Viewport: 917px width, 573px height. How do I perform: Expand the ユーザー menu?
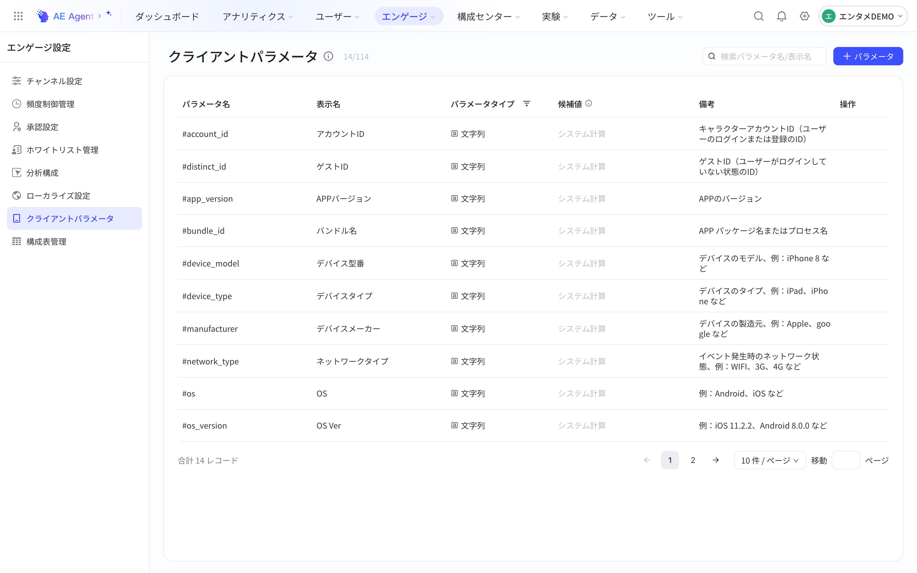click(337, 16)
